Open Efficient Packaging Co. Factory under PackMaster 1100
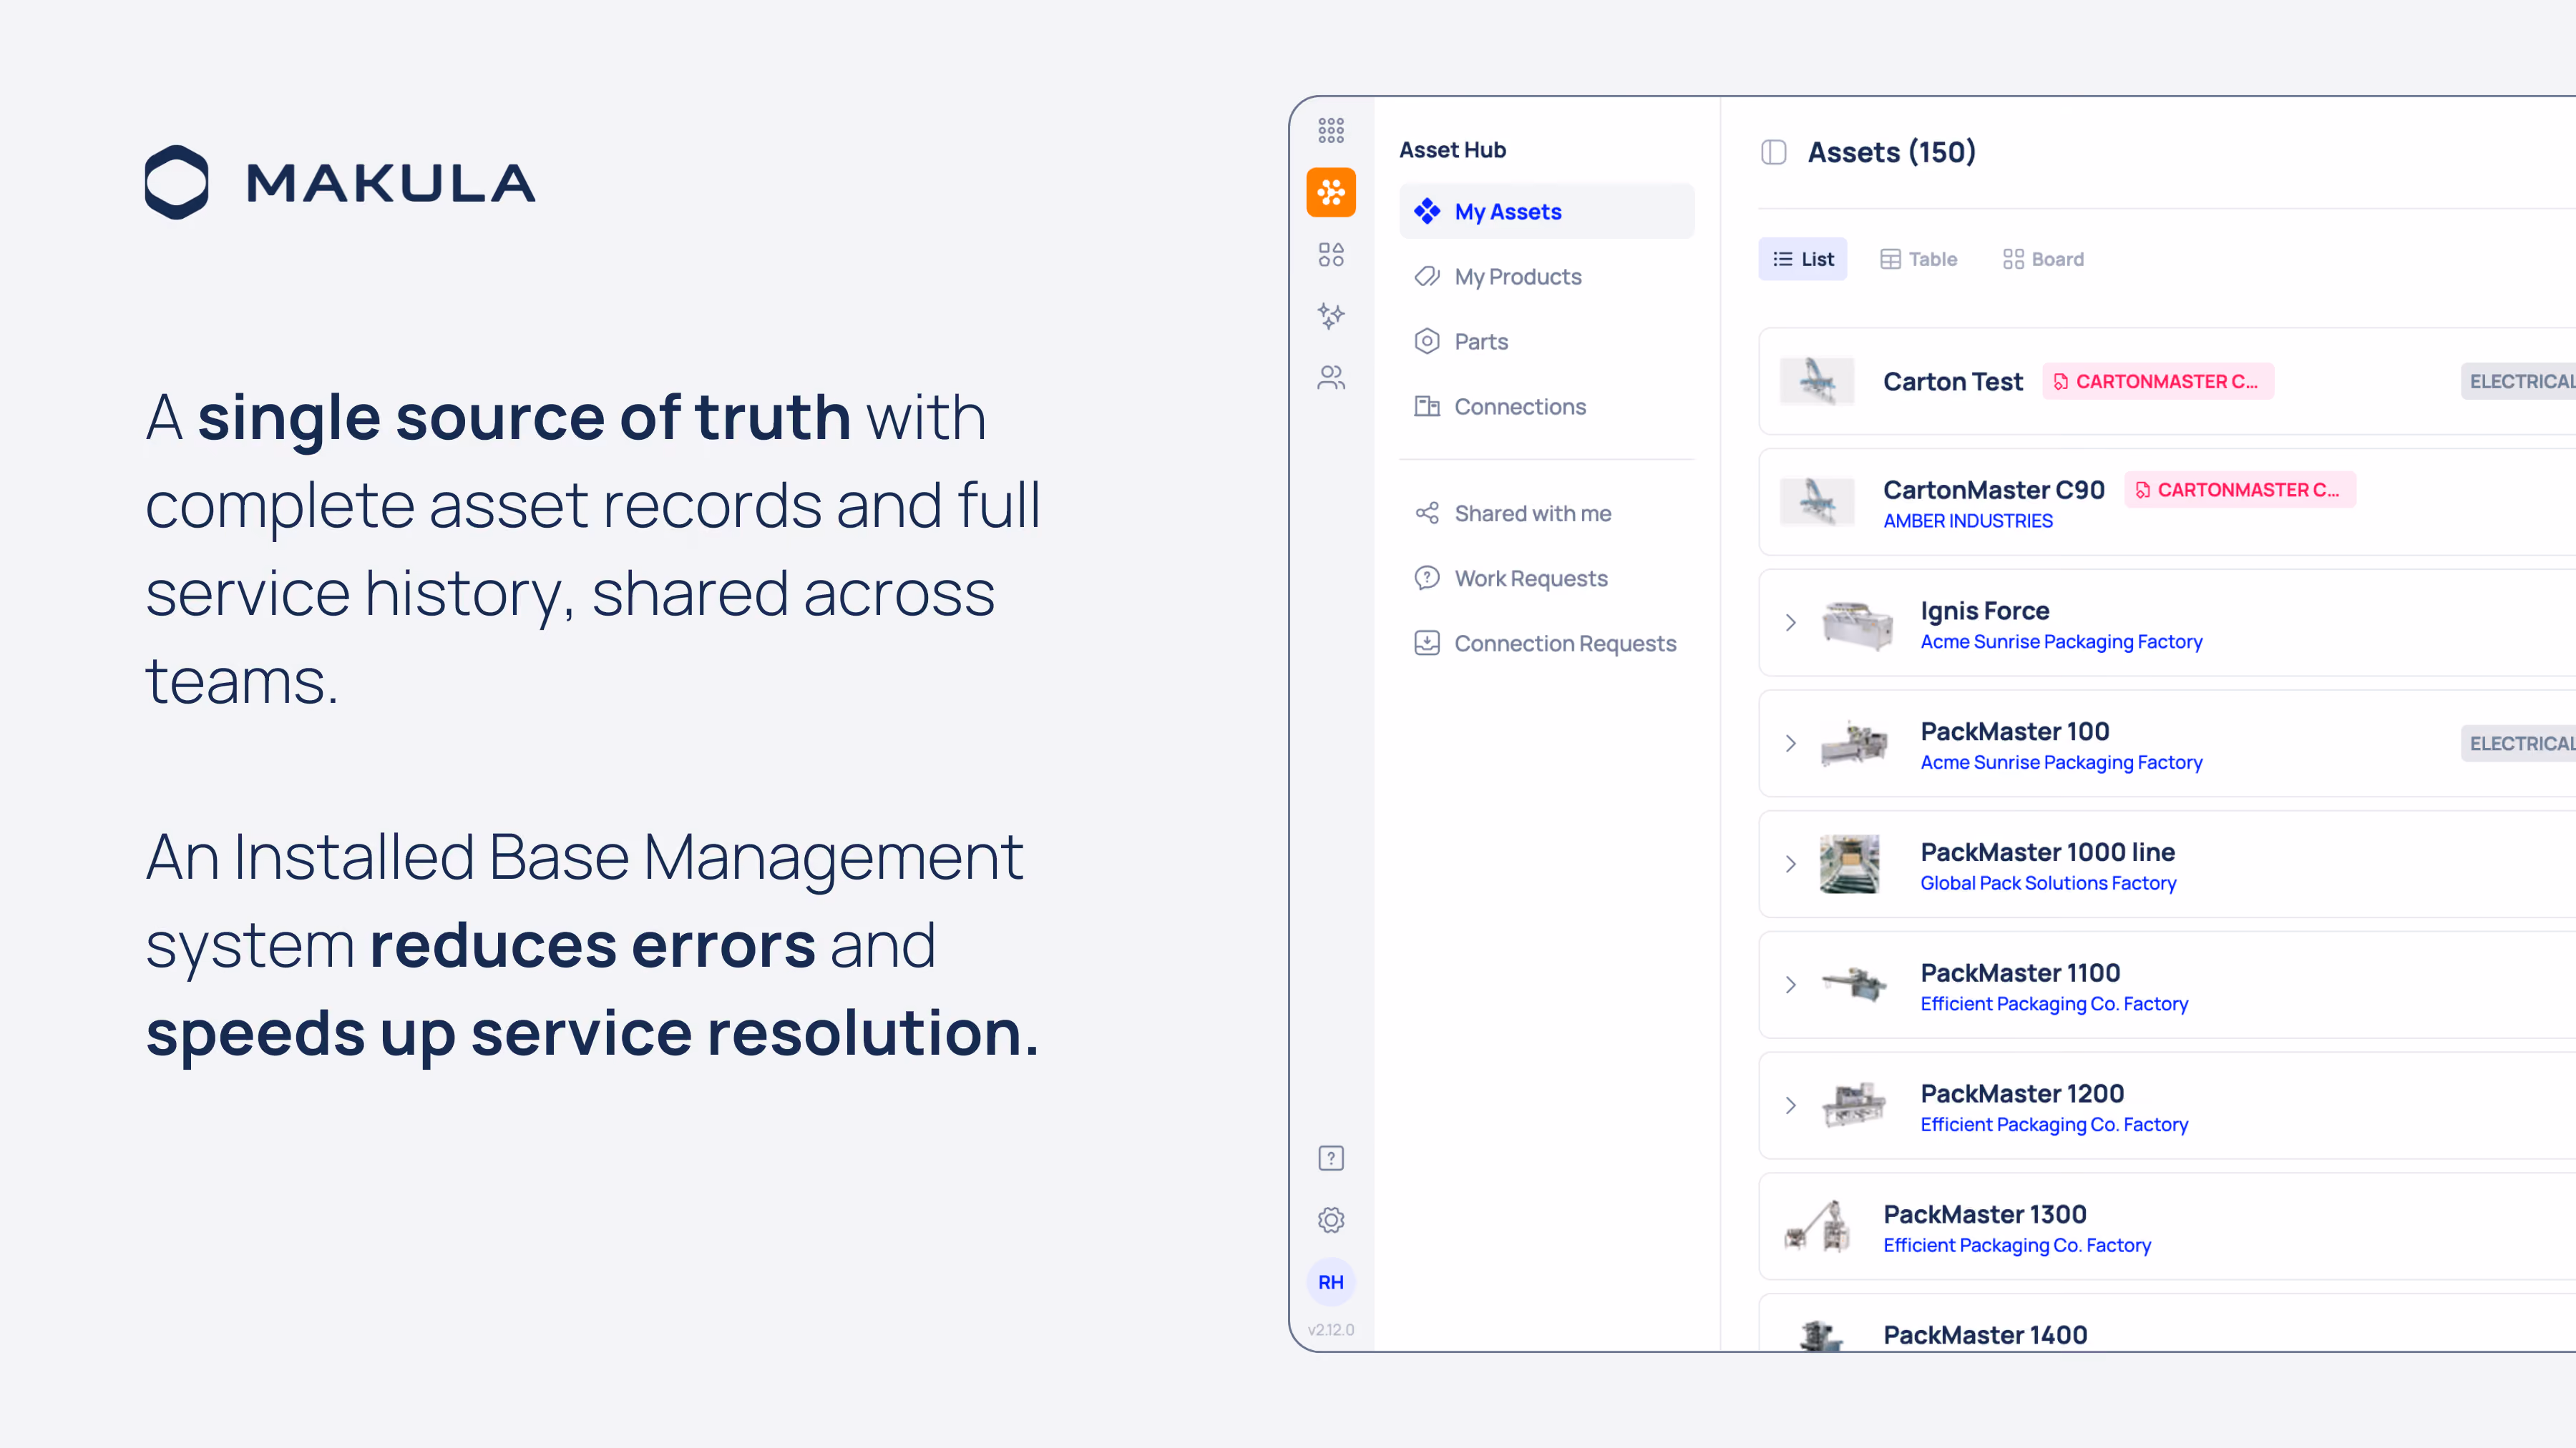 [x=2054, y=1005]
